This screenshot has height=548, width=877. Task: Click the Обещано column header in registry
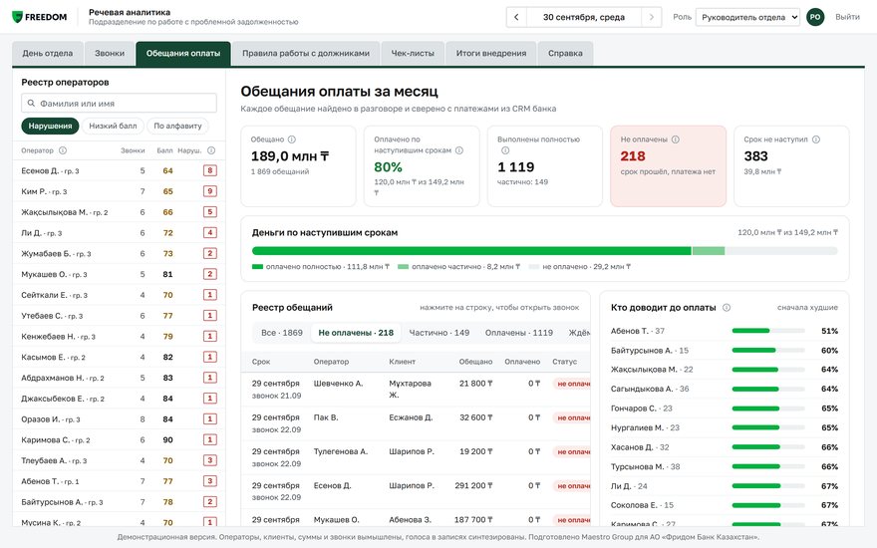point(475,362)
